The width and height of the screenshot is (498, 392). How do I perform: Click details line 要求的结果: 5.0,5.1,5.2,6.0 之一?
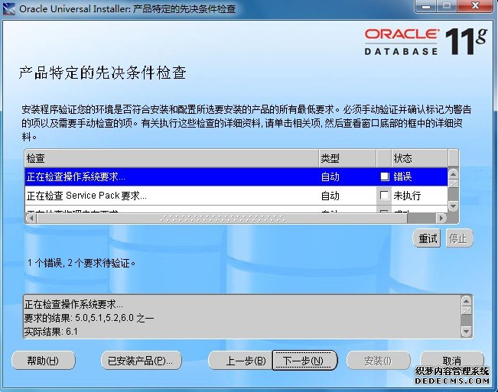coord(89,318)
